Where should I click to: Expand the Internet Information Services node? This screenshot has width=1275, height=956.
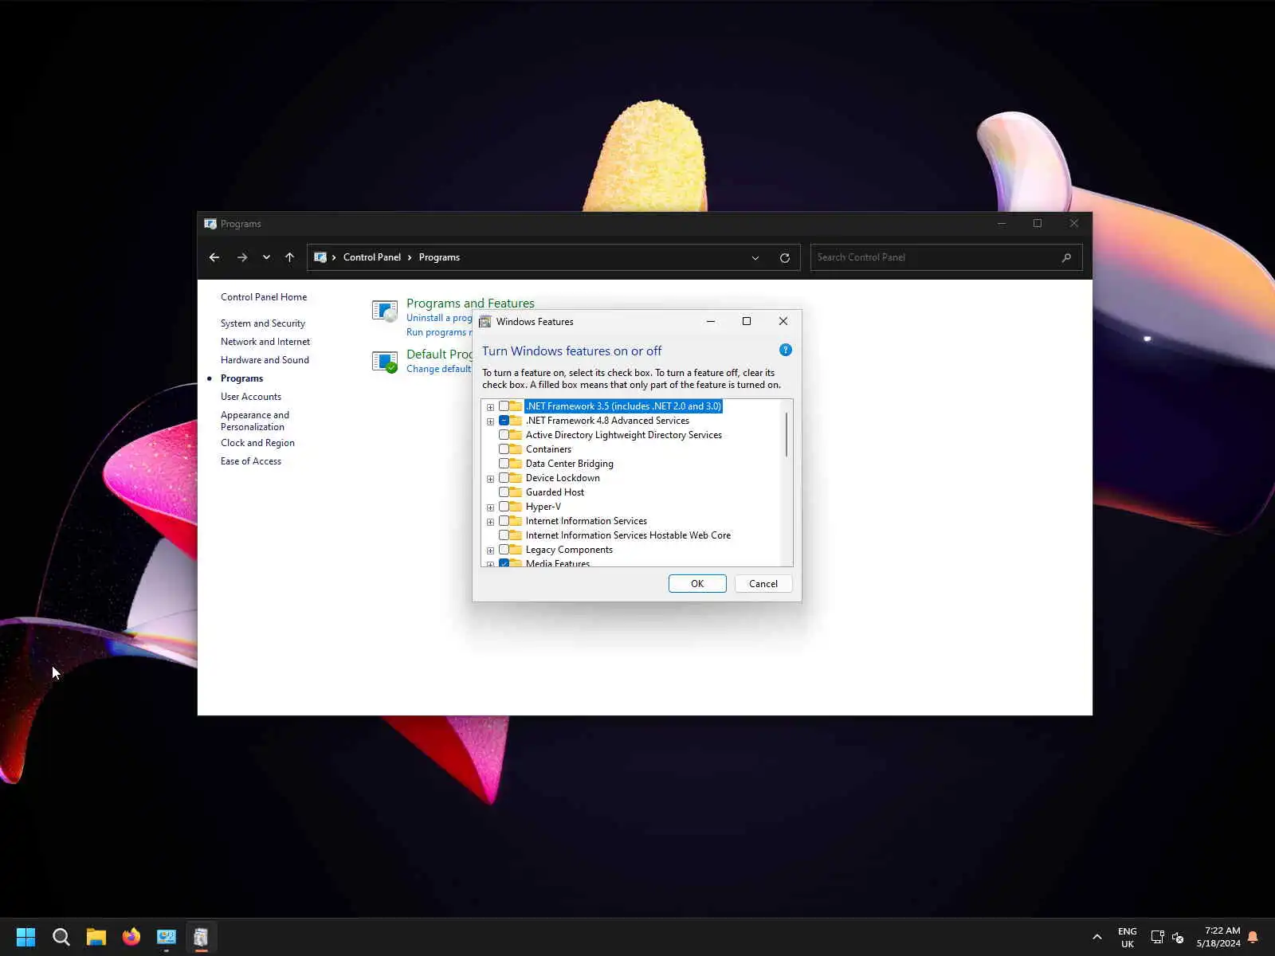(x=490, y=522)
